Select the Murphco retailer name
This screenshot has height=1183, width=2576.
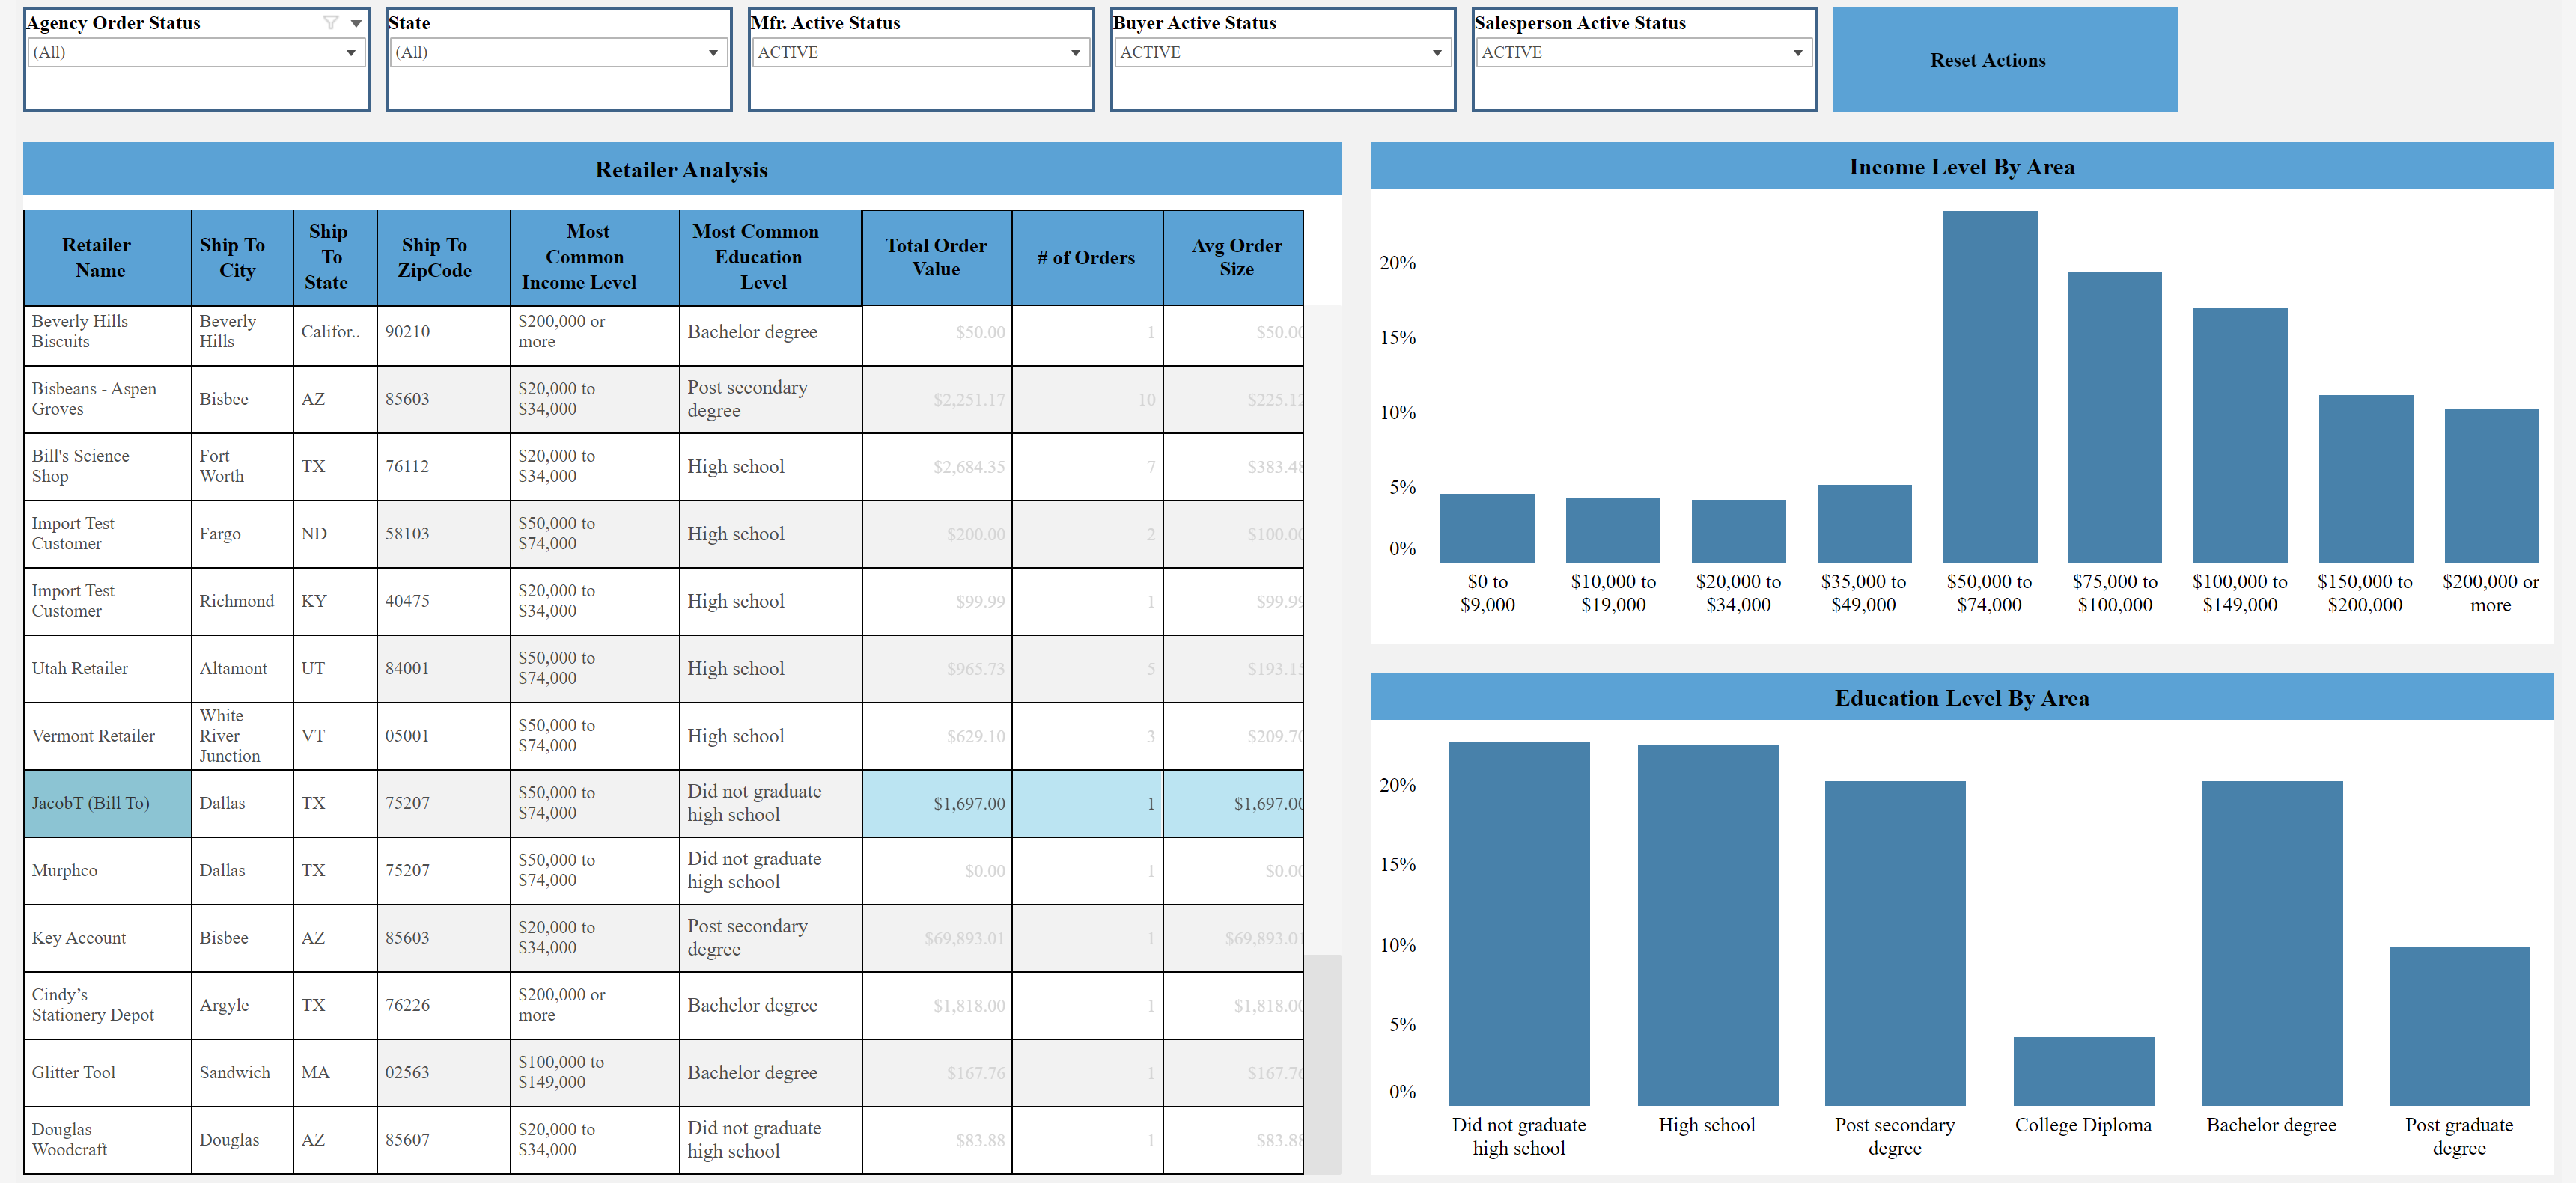click(107, 870)
